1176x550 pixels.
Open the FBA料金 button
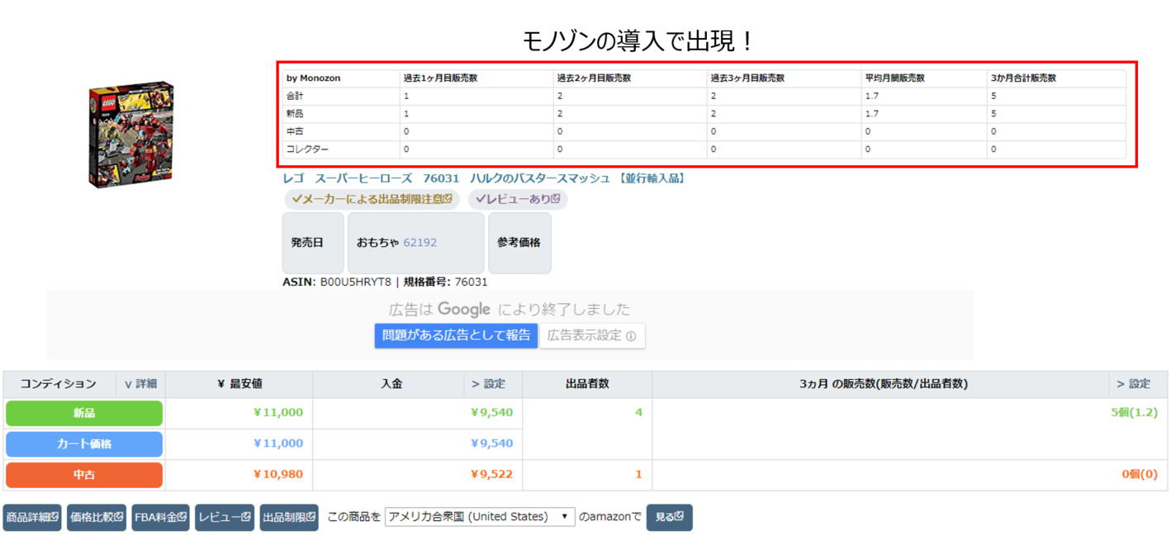click(x=160, y=517)
